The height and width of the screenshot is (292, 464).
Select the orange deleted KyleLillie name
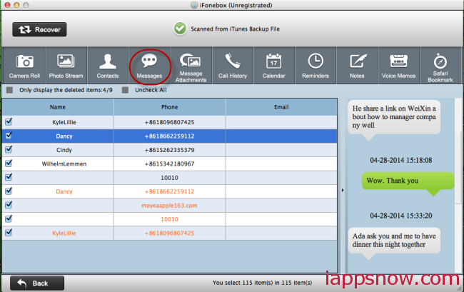pyautogui.click(x=64, y=233)
